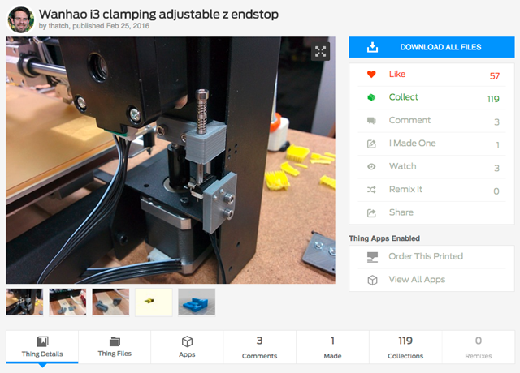Screen dimensions: 520x373
Task: Click the Thing Apps Enabled heading
Action: coord(384,238)
